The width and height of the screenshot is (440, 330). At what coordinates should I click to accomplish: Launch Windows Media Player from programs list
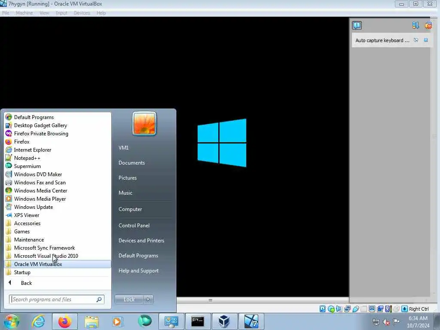coord(58,199)
